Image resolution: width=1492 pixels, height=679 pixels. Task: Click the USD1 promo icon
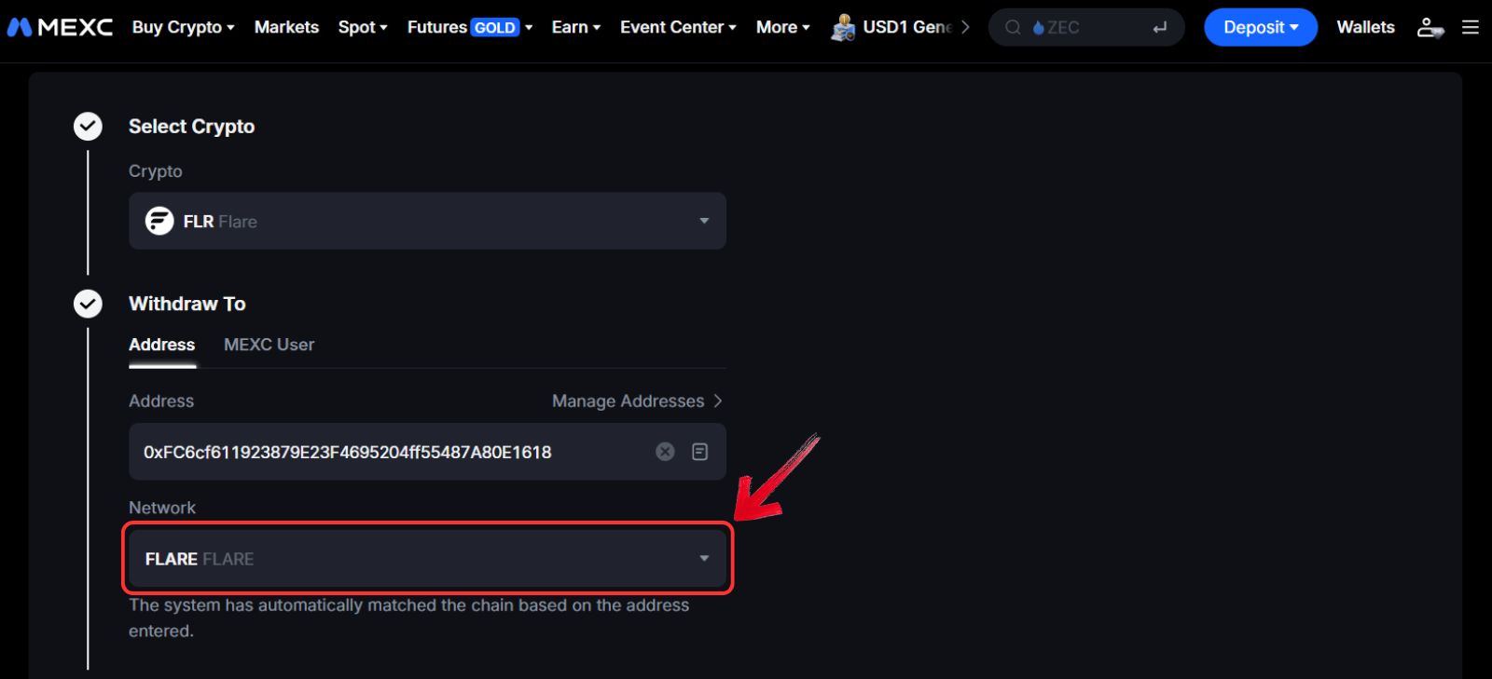click(x=843, y=28)
